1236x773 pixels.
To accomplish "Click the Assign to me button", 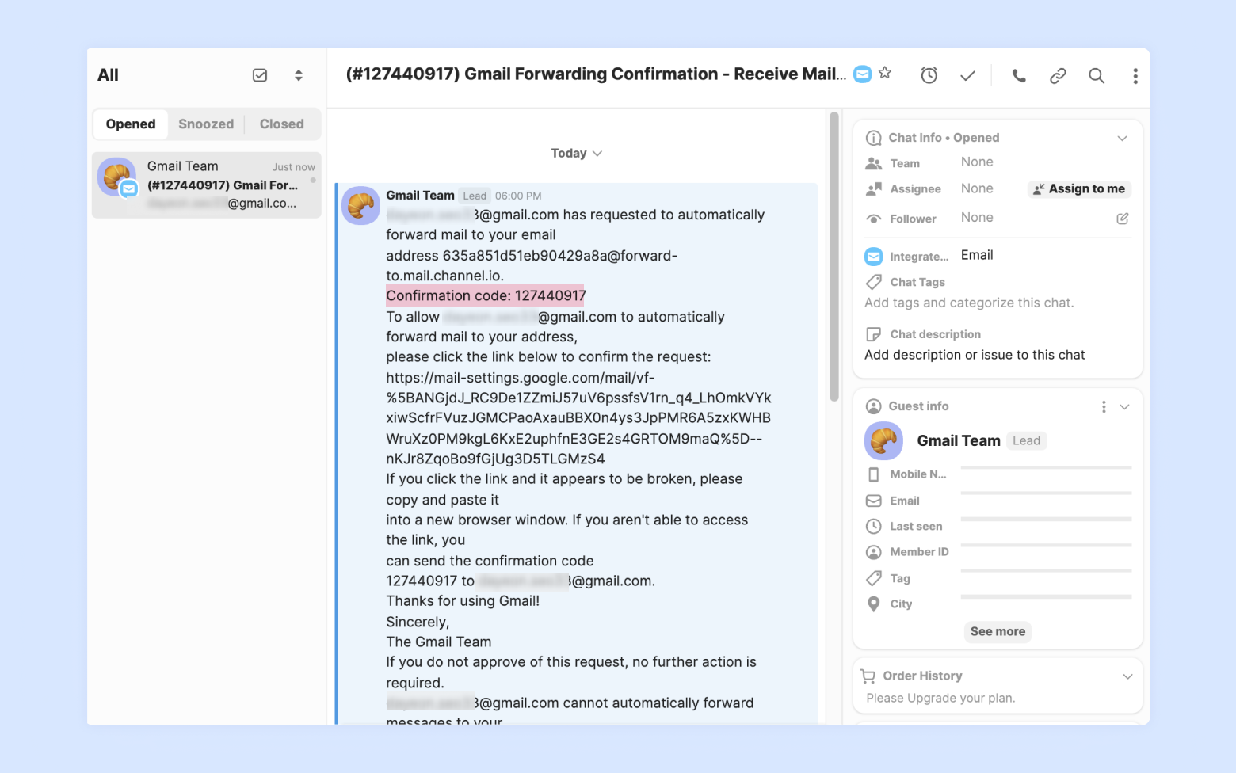I will click(x=1079, y=188).
